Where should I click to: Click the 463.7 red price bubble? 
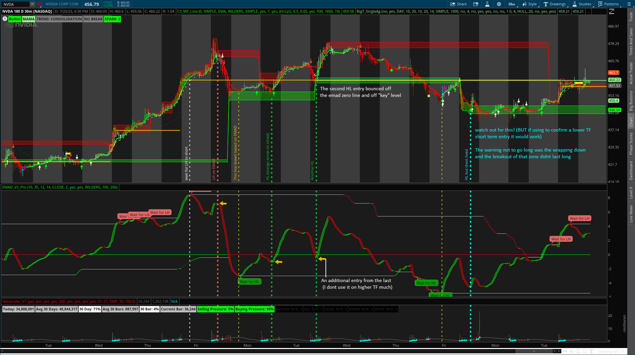pos(613,73)
